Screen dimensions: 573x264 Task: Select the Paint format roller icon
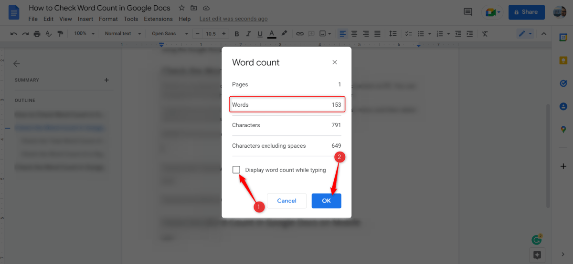pyautogui.click(x=60, y=34)
